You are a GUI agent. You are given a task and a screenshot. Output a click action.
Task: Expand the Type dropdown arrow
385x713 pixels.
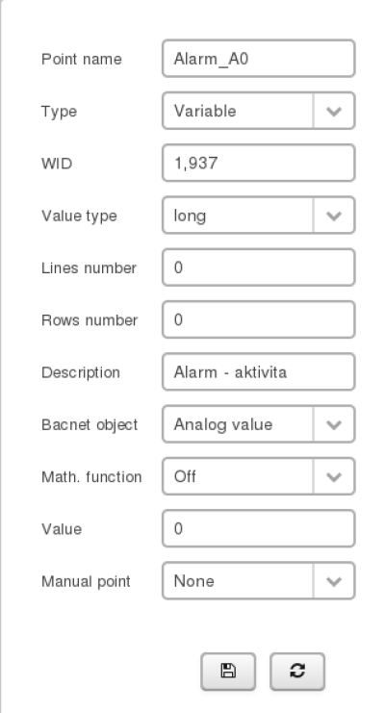tap(334, 111)
